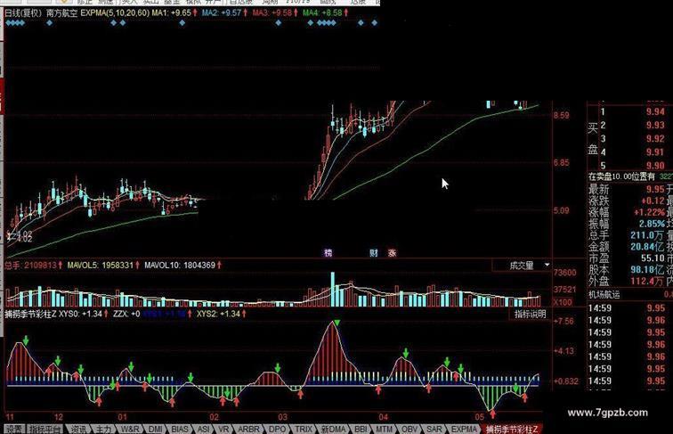Click the 涨幅 value +1.22%
The image size is (673, 434).
pos(649,212)
